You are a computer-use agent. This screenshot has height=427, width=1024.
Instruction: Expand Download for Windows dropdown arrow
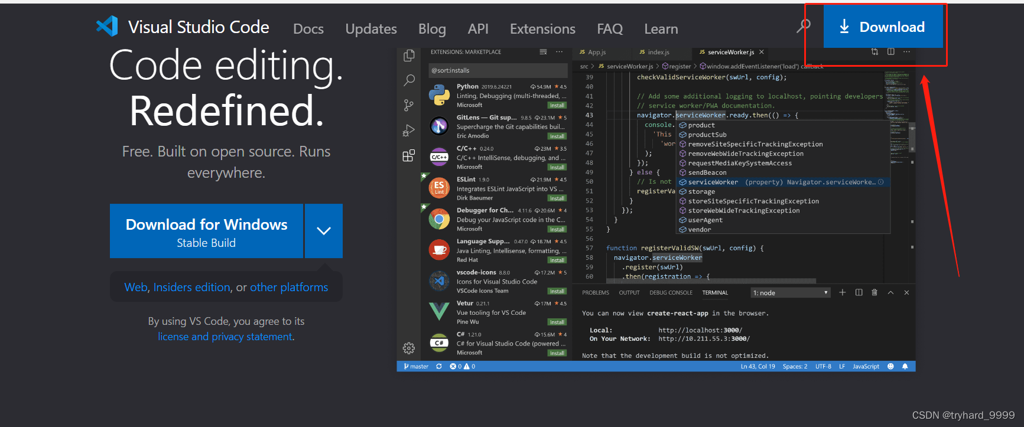coord(323,231)
